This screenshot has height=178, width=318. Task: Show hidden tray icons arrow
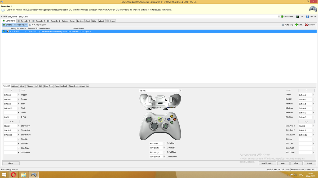(288, 175)
